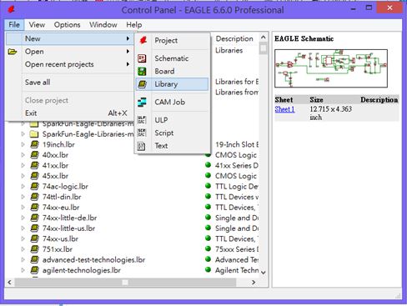Open the File menu
Image resolution: width=407 pixels, height=306 pixels.
point(14,25)
